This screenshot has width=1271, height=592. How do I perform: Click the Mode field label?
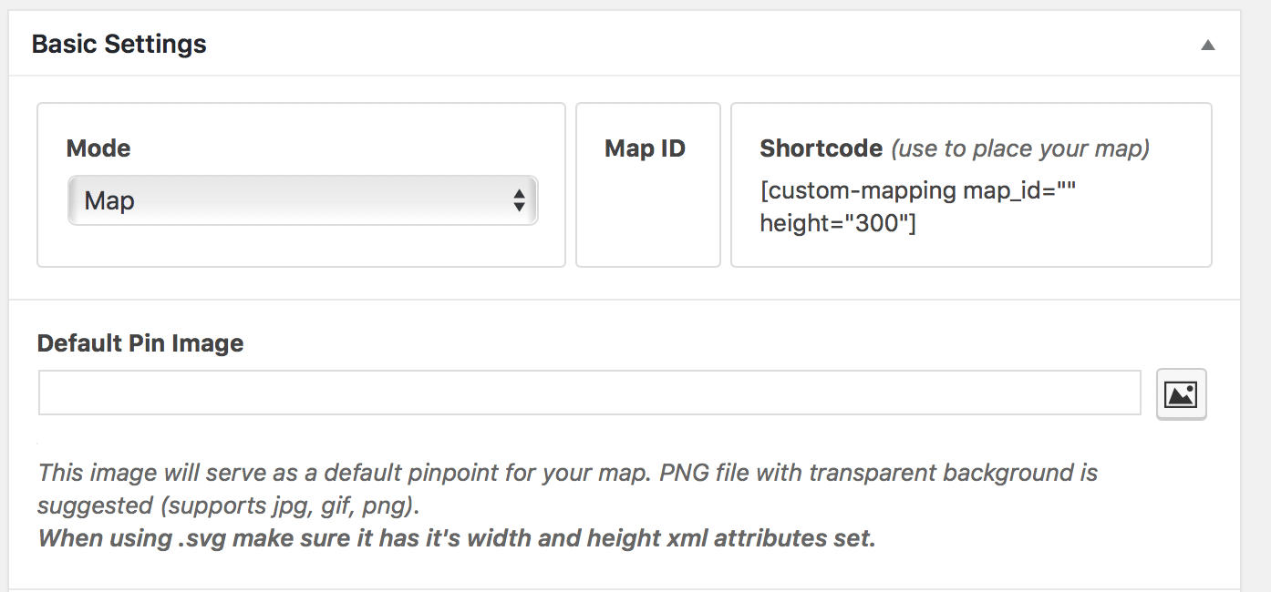click(98, 148)
